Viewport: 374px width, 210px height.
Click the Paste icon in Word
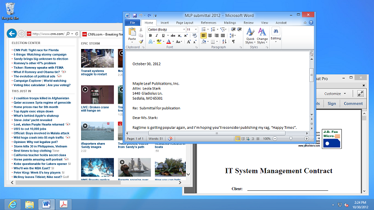132,32
